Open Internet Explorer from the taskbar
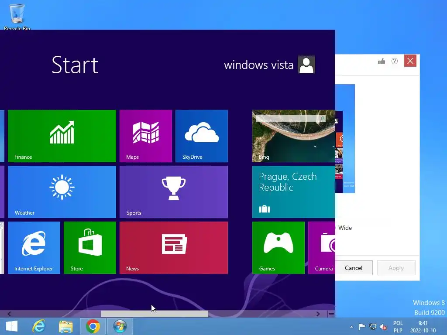This screenshot has height=335, width=447. [x=39, y=326]
